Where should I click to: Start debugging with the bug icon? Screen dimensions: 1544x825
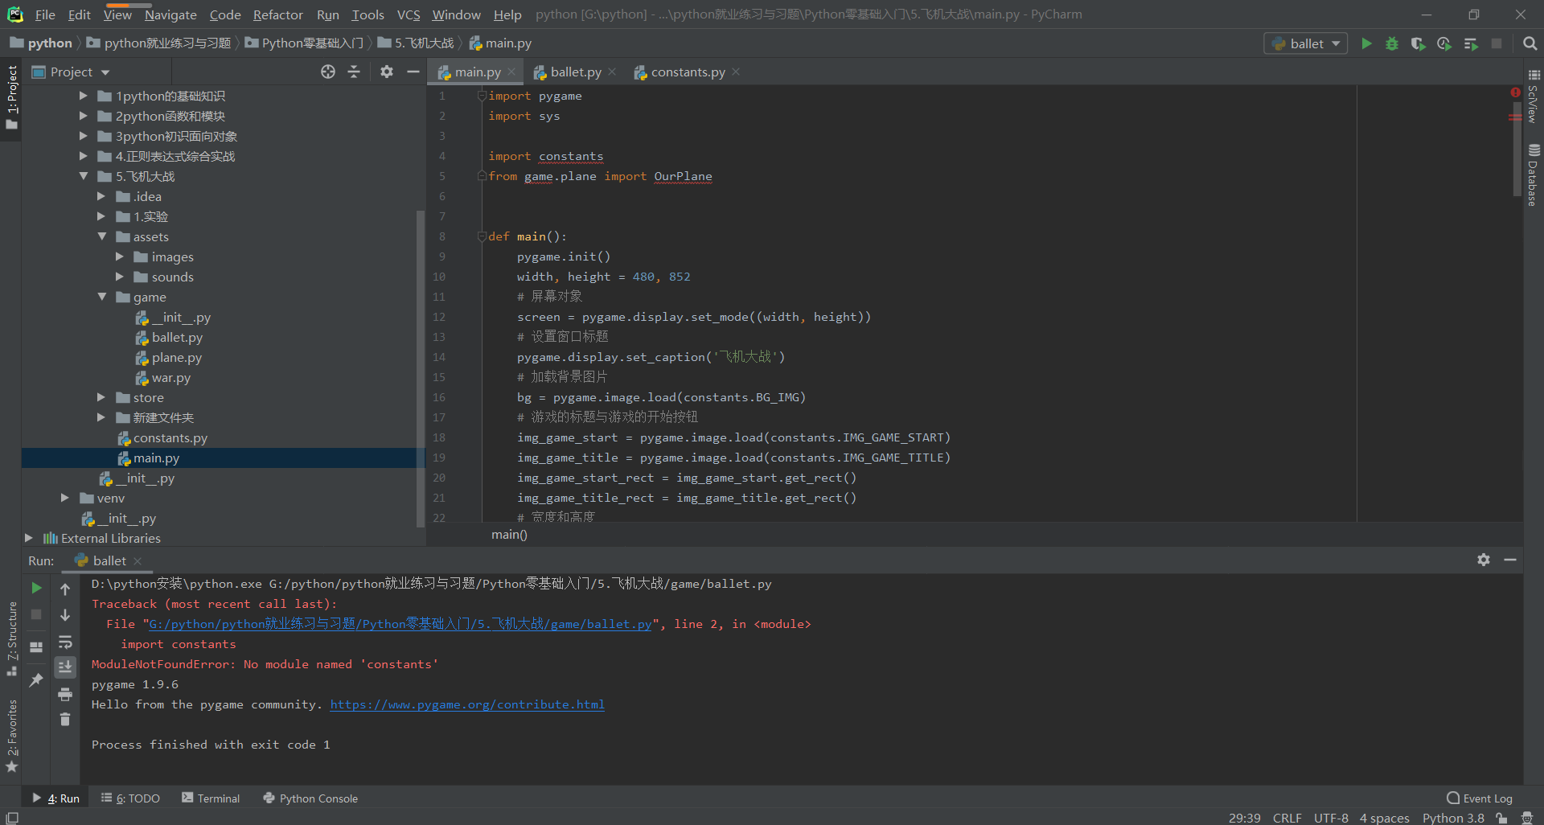tap(1392, 43)
